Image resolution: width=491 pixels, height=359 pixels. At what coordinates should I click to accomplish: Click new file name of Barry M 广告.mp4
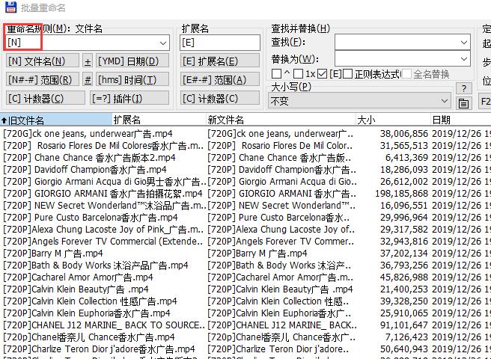pos(257,254)
